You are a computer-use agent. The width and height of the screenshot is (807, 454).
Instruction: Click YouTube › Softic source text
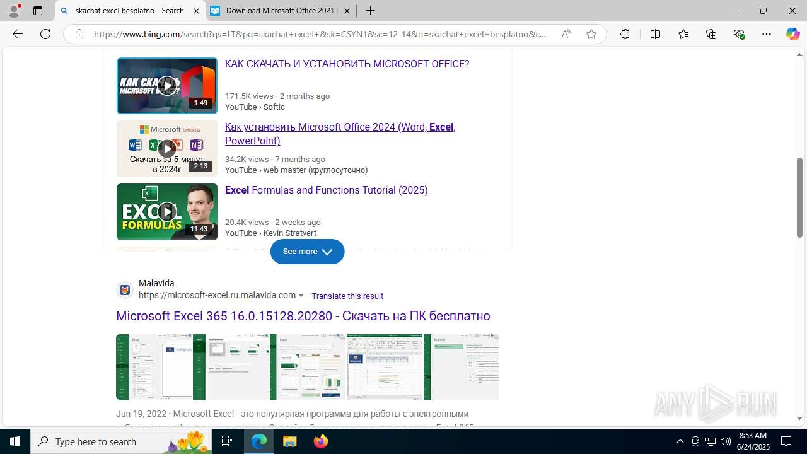tap(255, 107)
